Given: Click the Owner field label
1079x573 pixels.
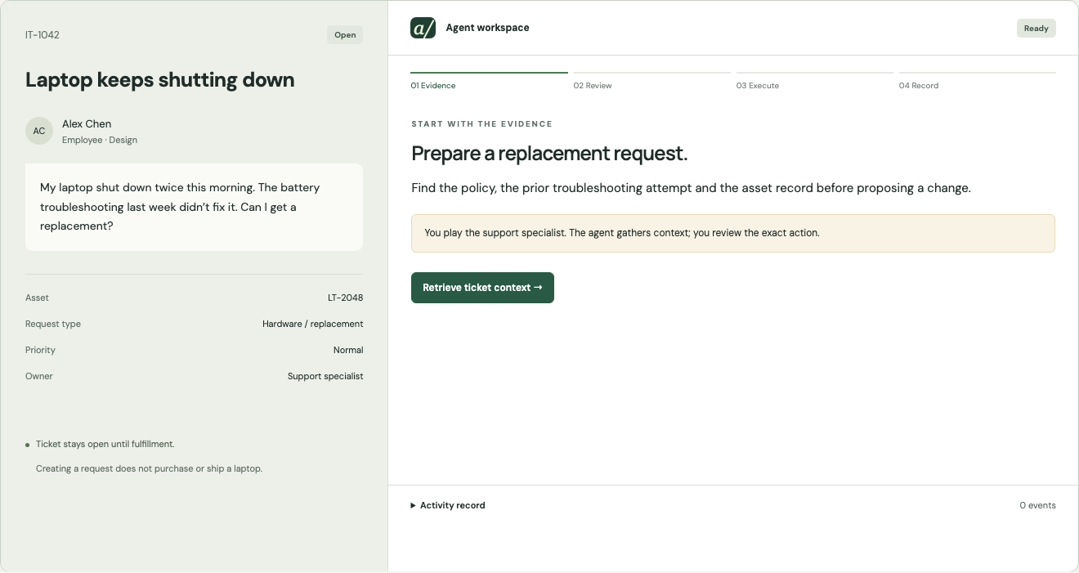Looking at the screenshot, I should coord(39,377).
